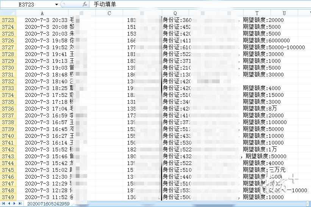Screen dimensions: 311x207
Task: Click the cell 2020-7-3 19:58
Action: tap(42, 40)
